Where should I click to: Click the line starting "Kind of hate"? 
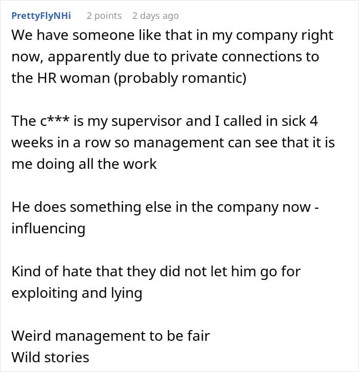point(156,271)
